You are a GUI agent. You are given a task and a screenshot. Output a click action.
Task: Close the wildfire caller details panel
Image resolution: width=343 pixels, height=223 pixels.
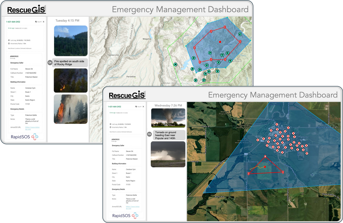pos(44,22)
